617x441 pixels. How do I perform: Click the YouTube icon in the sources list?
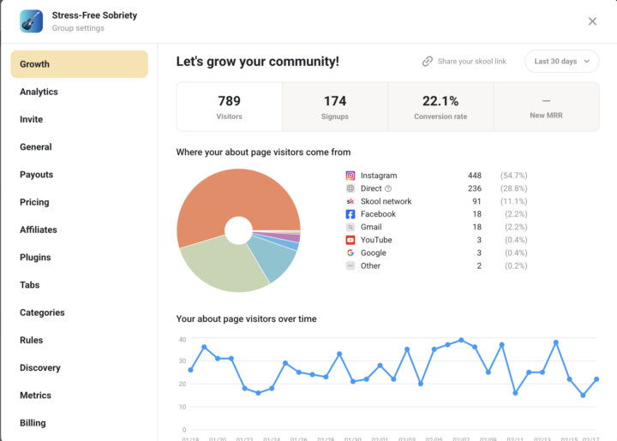coord(350,240)
